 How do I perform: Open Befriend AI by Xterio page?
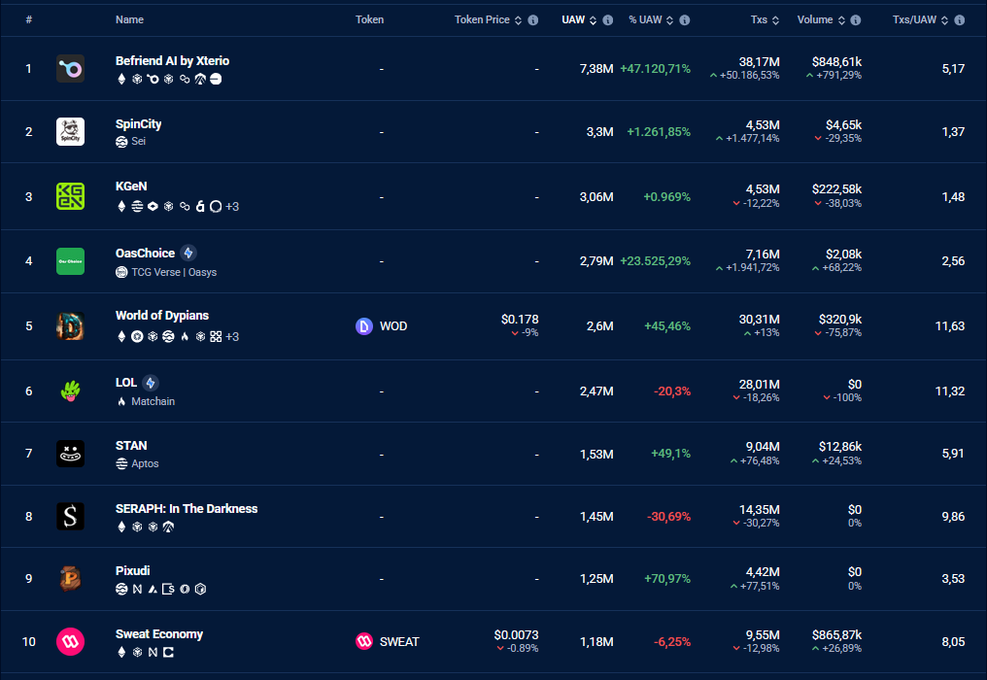(173, 61)
